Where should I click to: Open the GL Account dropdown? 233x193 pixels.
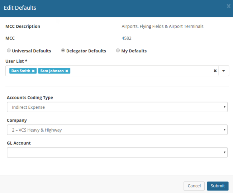[x=117, y=152]
